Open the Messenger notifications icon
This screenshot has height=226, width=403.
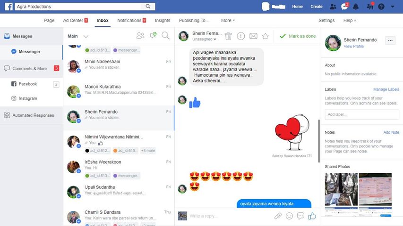pos(344,7)
